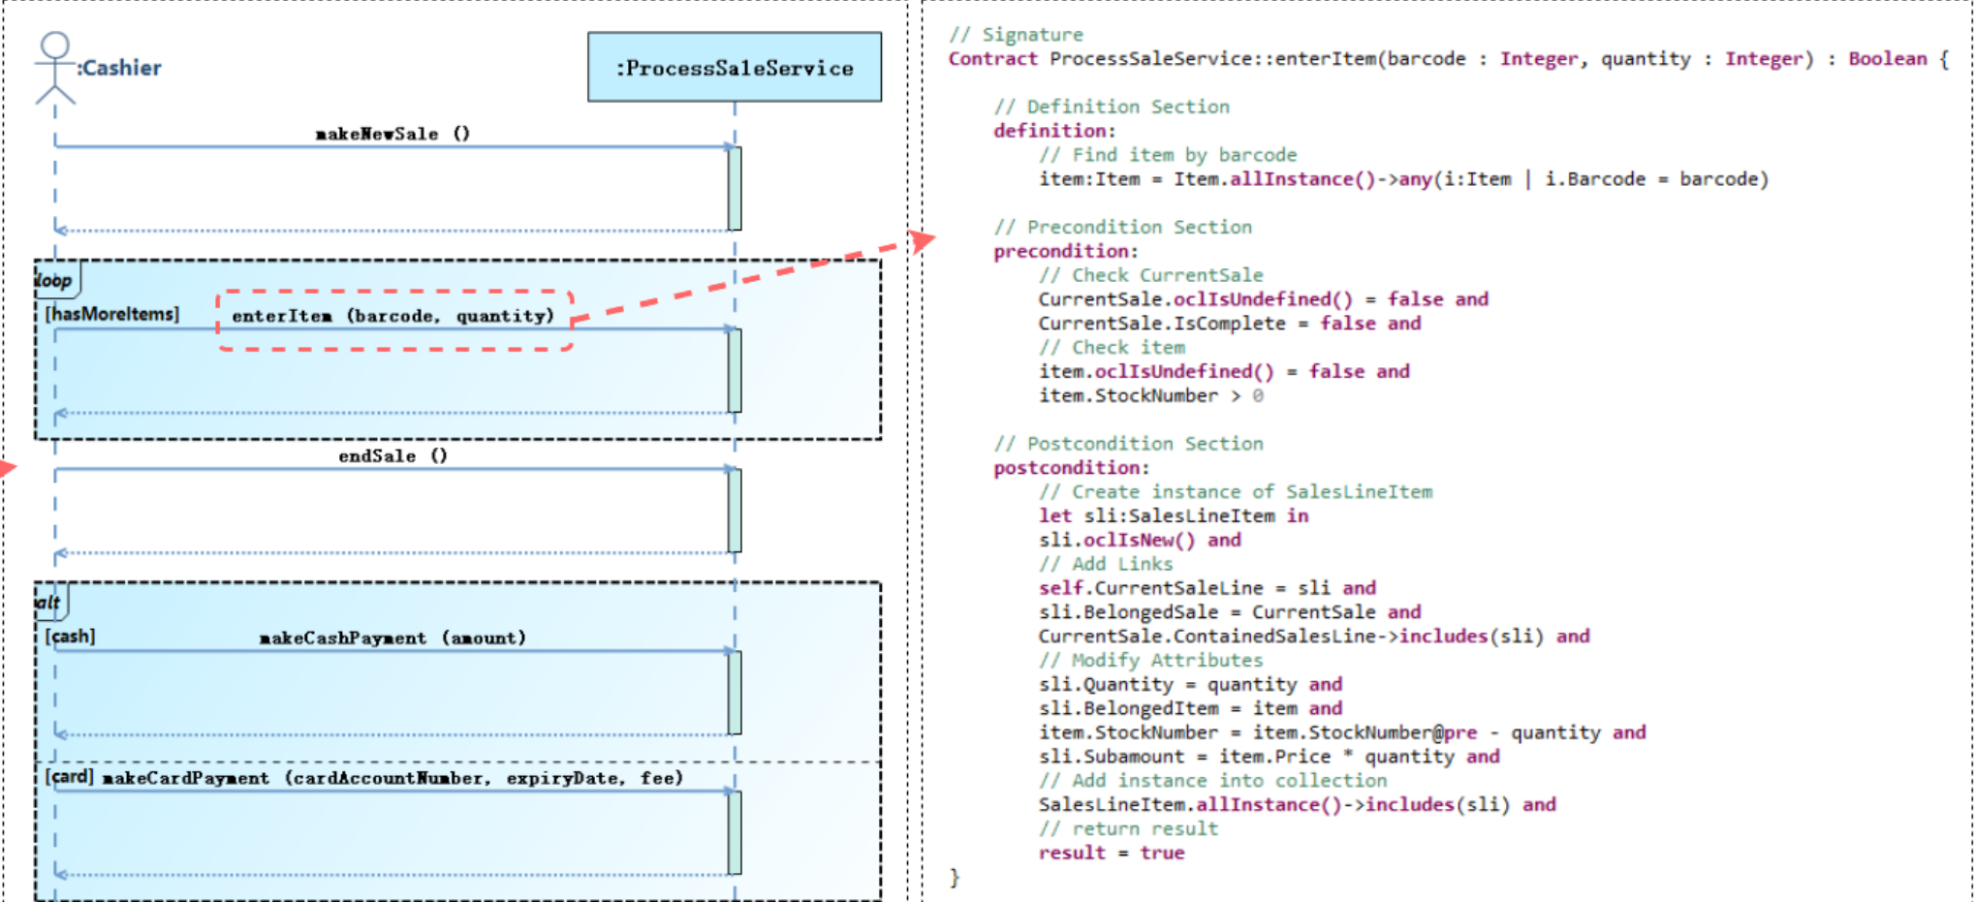Click the 'CurrentSale.ContainedSalesLine->includes(sli) and' line
Image resolution: width=1976 pixels, height=902 pixels.
pos(1314,637)
